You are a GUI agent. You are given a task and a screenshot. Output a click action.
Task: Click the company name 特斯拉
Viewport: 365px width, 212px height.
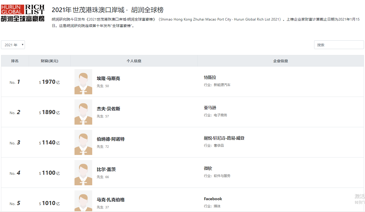[210, 78]
